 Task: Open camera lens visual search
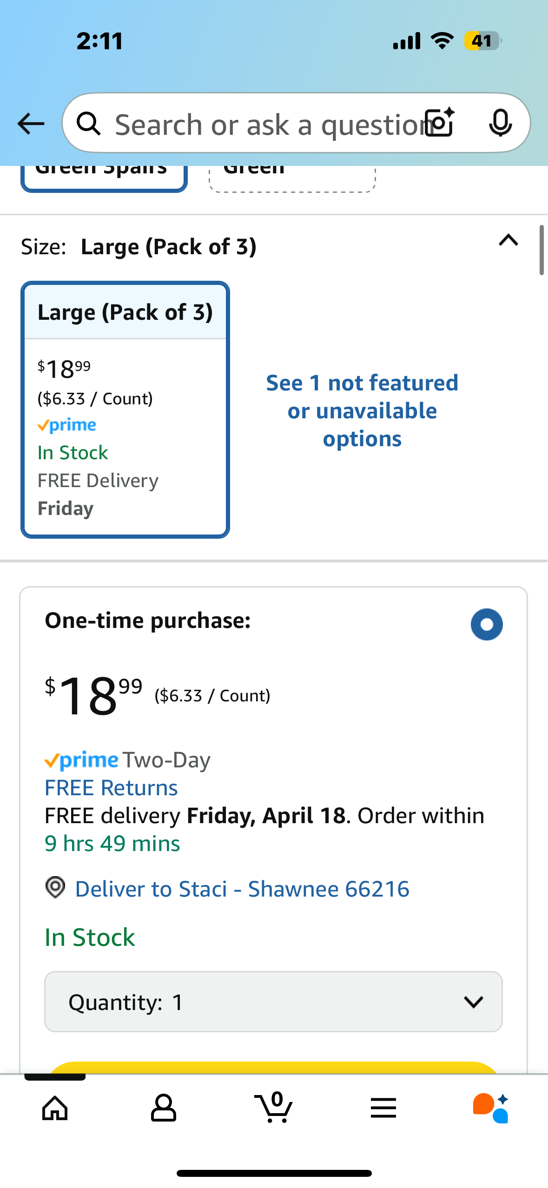tap(440, 123)
